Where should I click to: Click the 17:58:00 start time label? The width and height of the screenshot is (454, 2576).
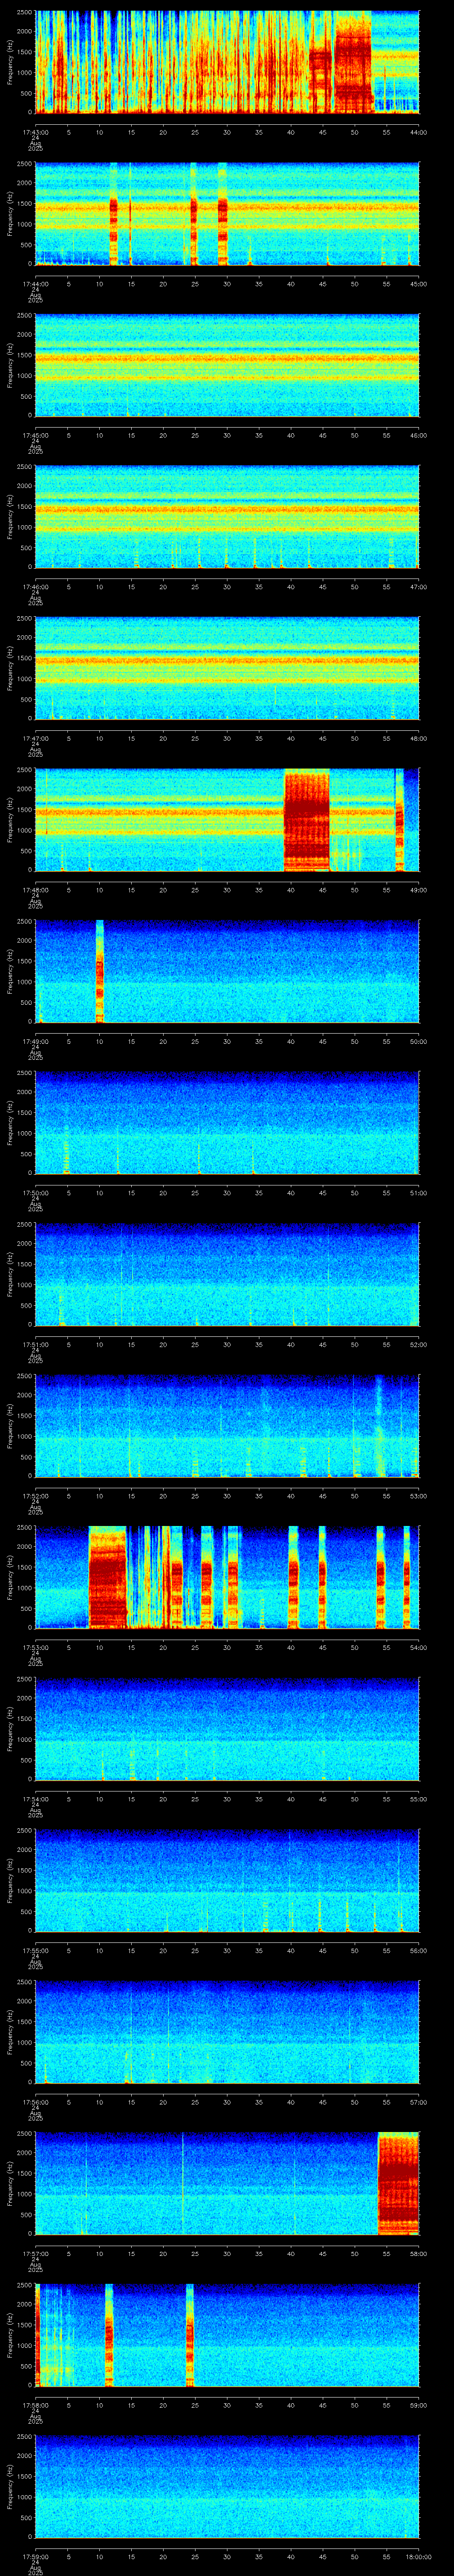[36, 2405]
